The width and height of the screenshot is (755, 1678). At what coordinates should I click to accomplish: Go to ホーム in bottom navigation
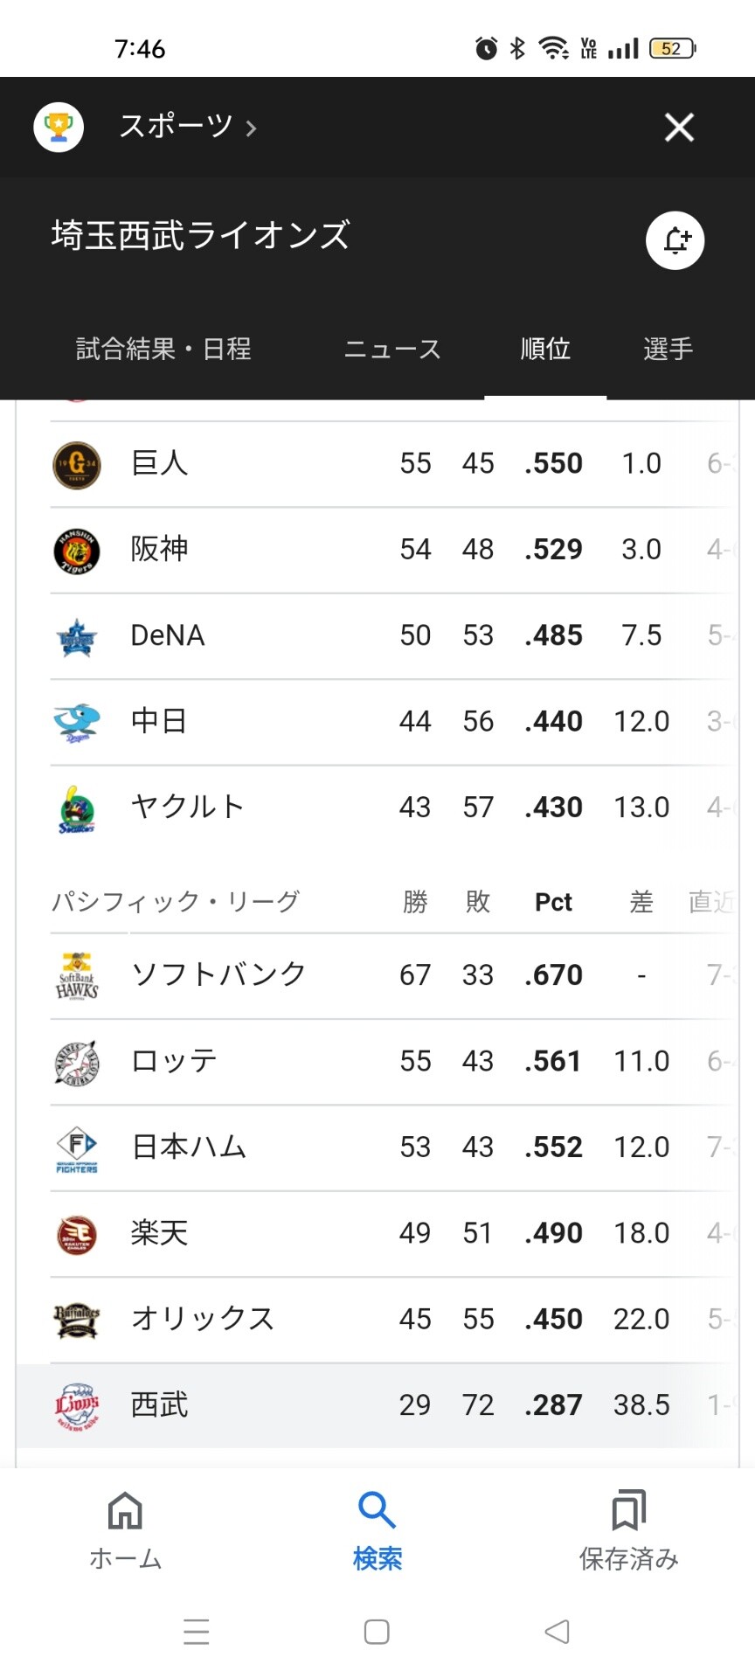[x=126, y=1529]
